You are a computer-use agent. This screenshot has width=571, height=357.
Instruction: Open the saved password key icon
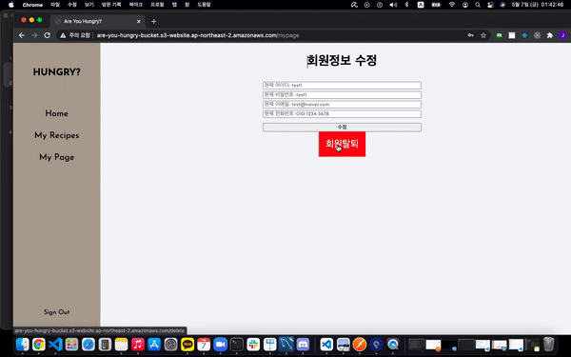click(x=470, y=35)
